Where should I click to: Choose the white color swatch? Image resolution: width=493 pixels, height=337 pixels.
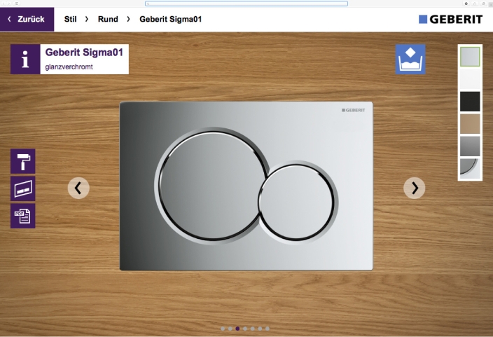[470, 79]
